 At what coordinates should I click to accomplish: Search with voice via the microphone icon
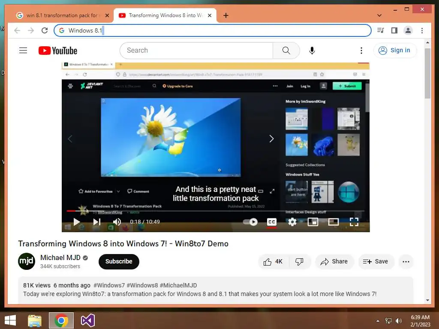pyautogui.click(x=312, y=51)
